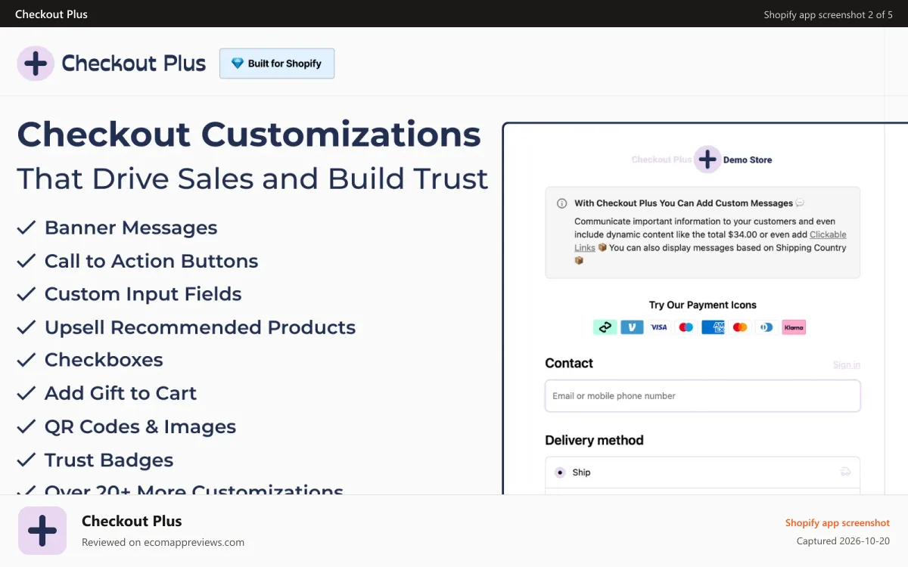Image resolution: width=908 pixels, height=567 pixels.
Task: Click the 'QR Codes & Images' text
Action: pos(140,426)
